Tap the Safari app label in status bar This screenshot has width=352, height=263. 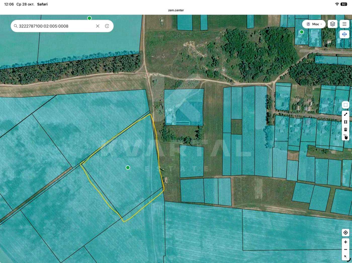(x=42, y=4)
